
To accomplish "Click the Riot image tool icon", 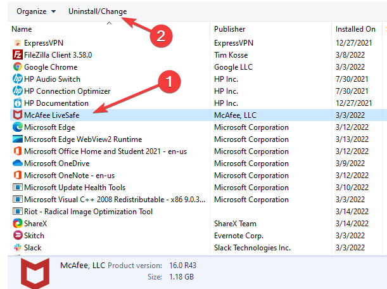I will 18,212.
